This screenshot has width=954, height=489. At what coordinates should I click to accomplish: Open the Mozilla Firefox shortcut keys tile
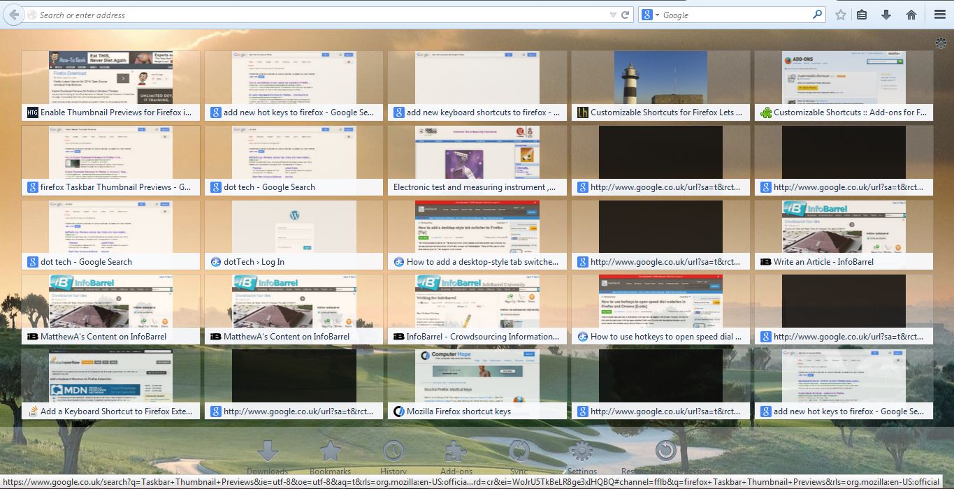tap(477, 385)
